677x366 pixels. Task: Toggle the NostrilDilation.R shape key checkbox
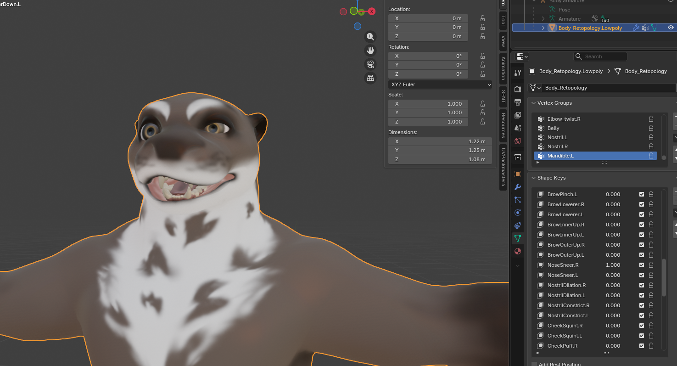coord(642,285)
